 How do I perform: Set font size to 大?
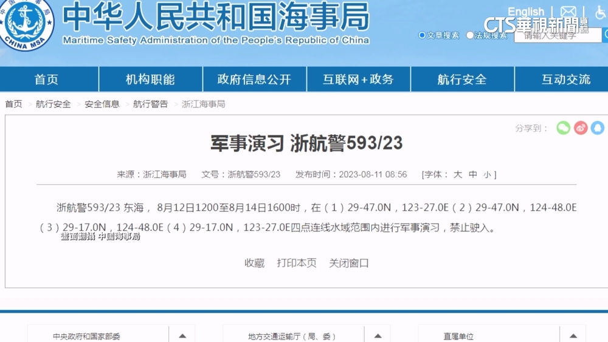pyautogui.click(x=458, y=174)
